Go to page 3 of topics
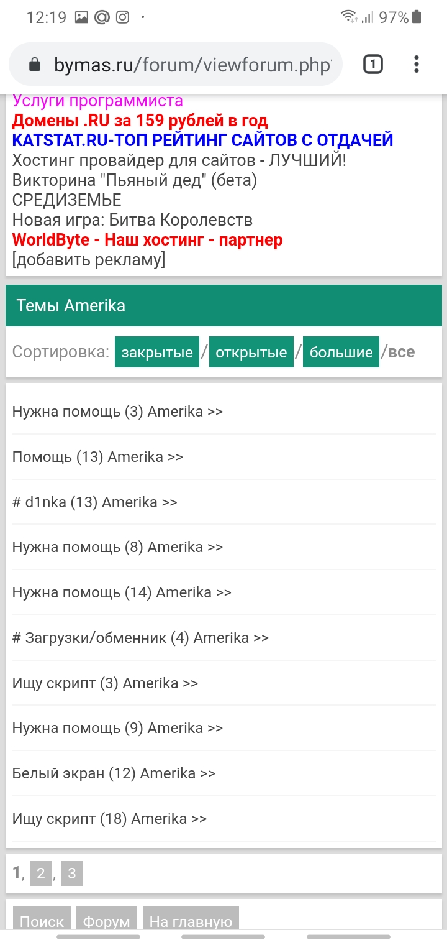The width and height of the screenshot is (447, 945). click(71, 874)
